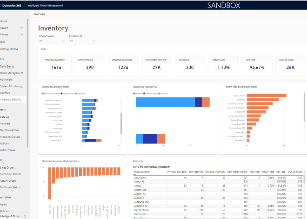307x219 pixels.
Task: Toggle Returned legend in product supply chart
Action: [80, 94]
